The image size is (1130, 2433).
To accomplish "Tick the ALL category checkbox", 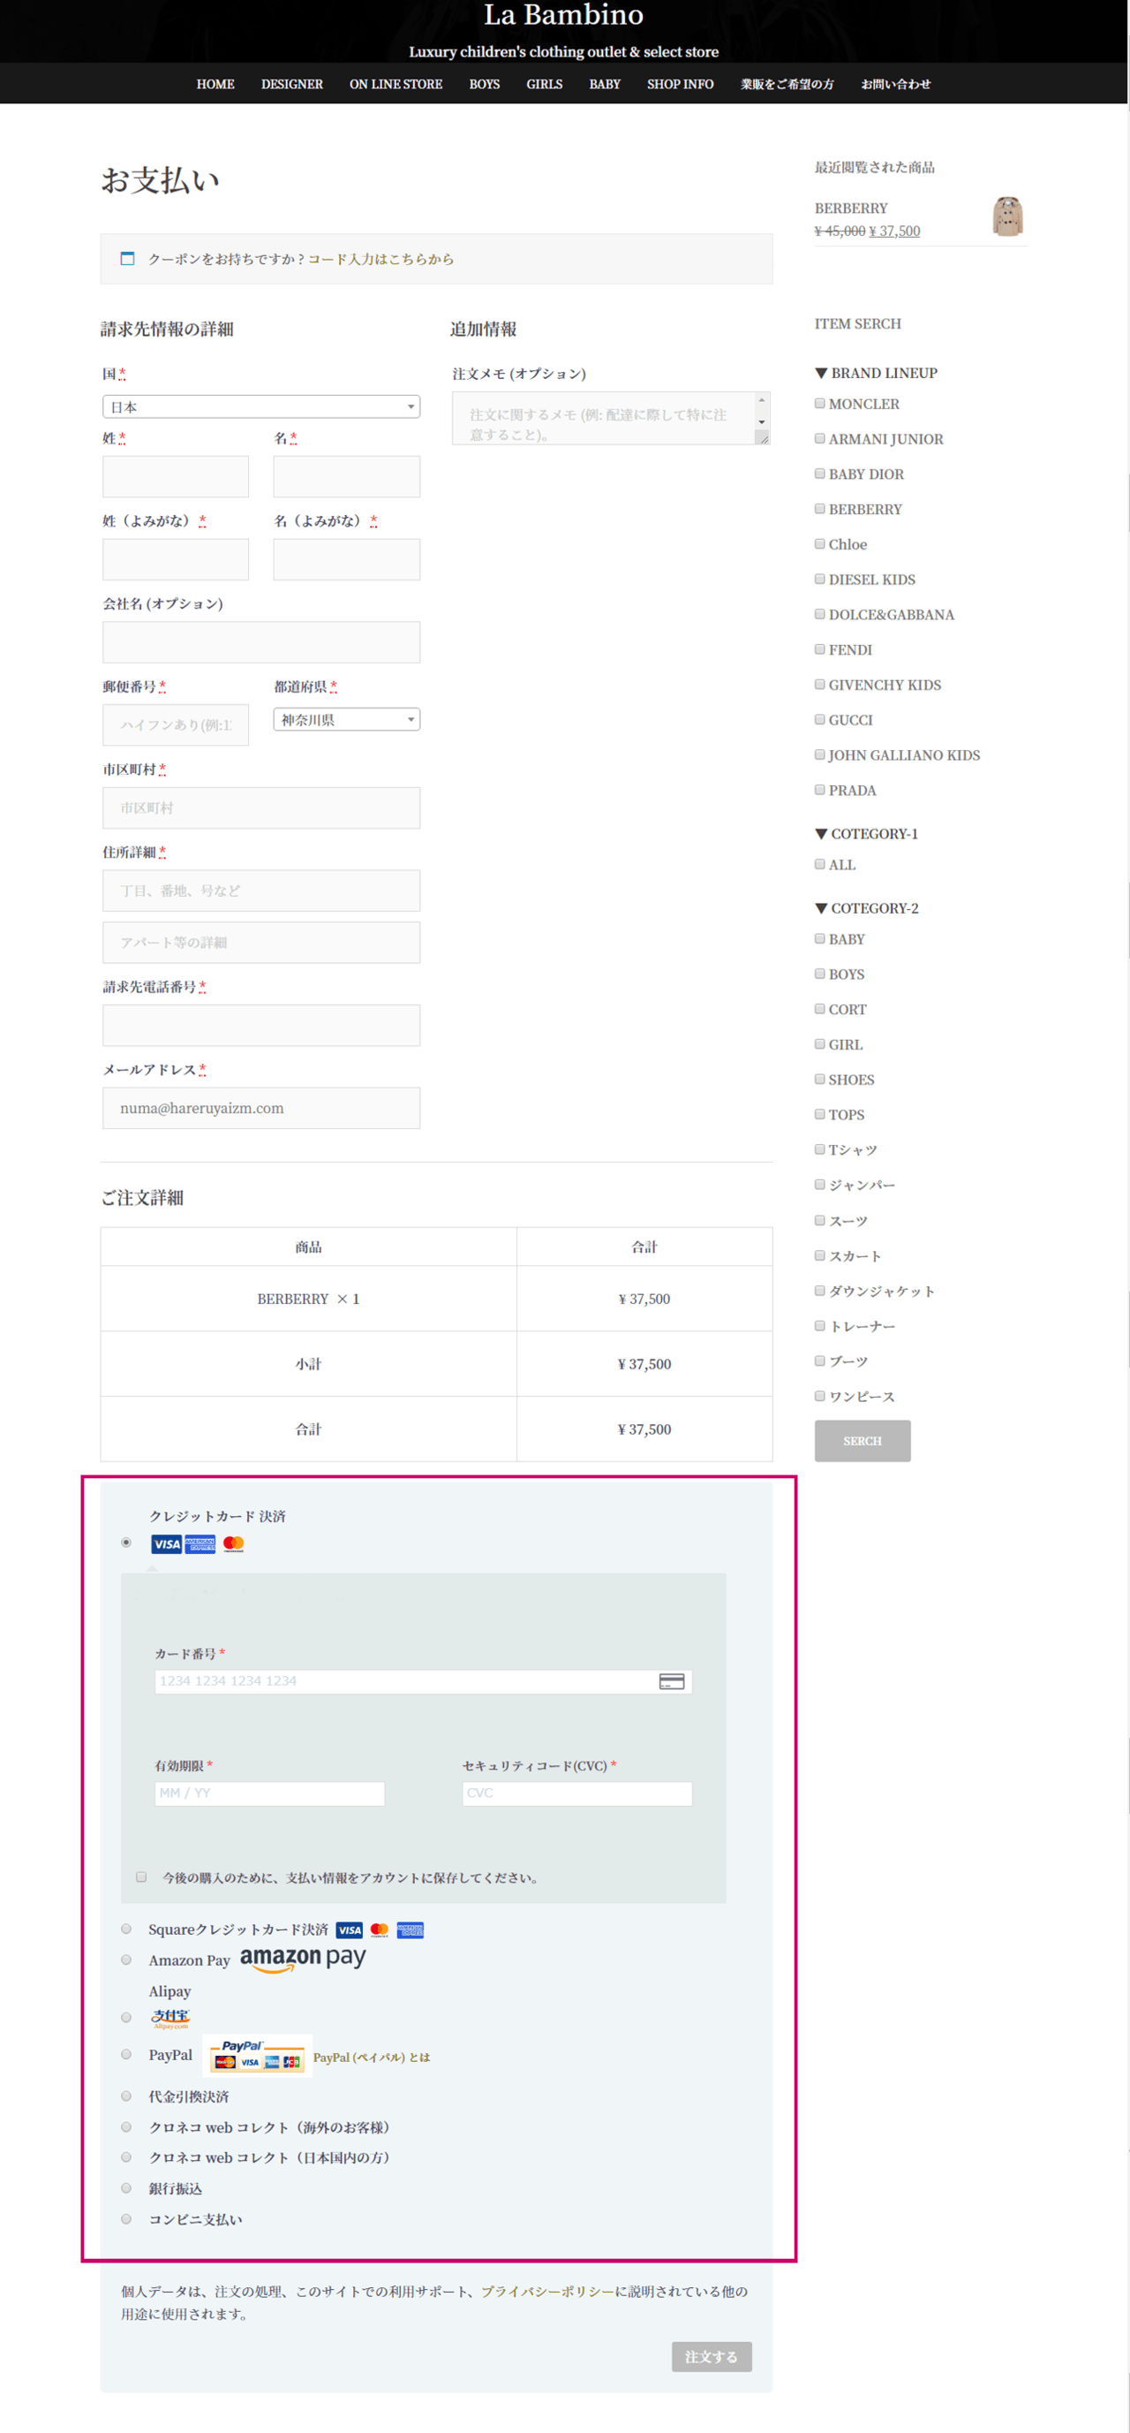I will [x=819, y=864].
